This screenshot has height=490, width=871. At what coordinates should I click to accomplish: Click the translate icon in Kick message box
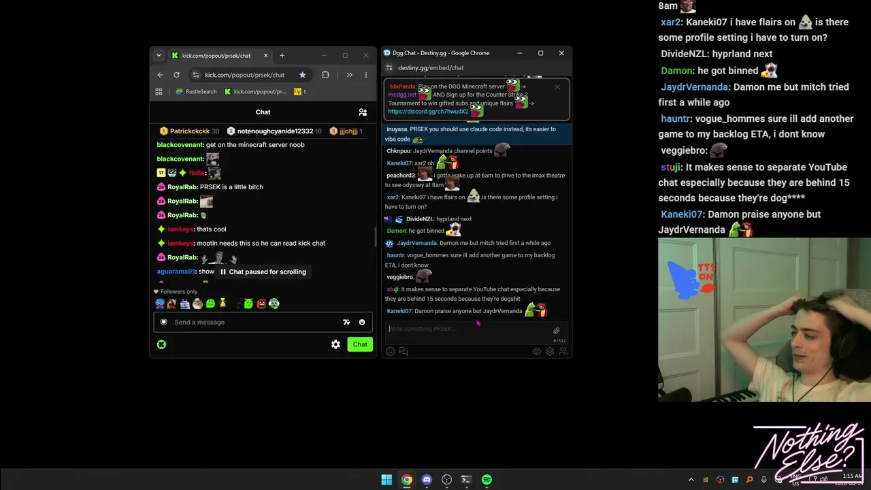click(x=346, y=322)
